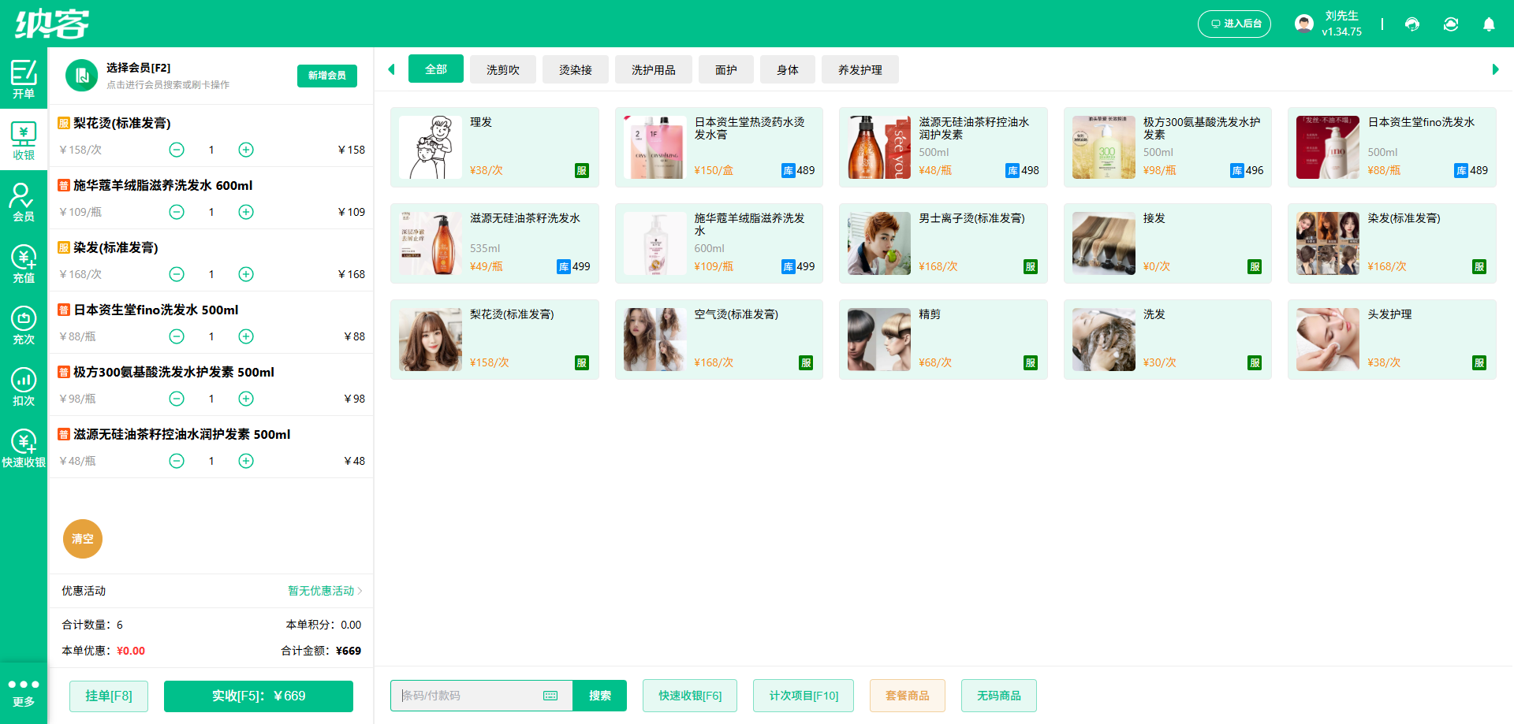Click the 挂单[F8] button
The height and width of the screenshot is (724, 1514).
(109, 696)
